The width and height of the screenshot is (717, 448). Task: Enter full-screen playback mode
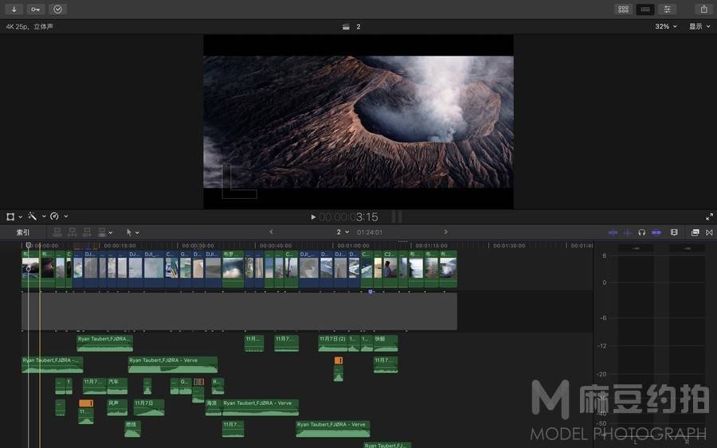[709, 216]
